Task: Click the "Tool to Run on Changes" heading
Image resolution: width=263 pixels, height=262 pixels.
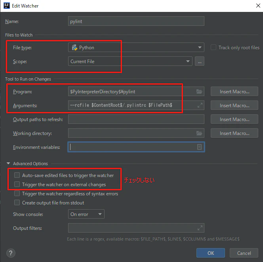Action: [x=28, y=79]
